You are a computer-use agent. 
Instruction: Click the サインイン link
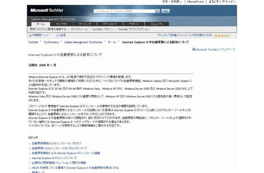pyautogui.click(x=229, y=2)
